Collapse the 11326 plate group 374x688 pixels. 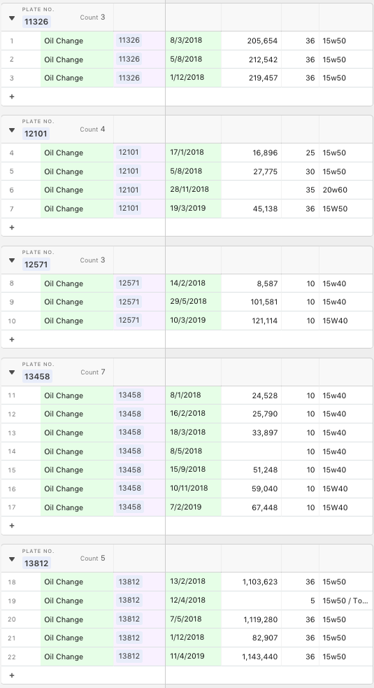pos(12,18)
